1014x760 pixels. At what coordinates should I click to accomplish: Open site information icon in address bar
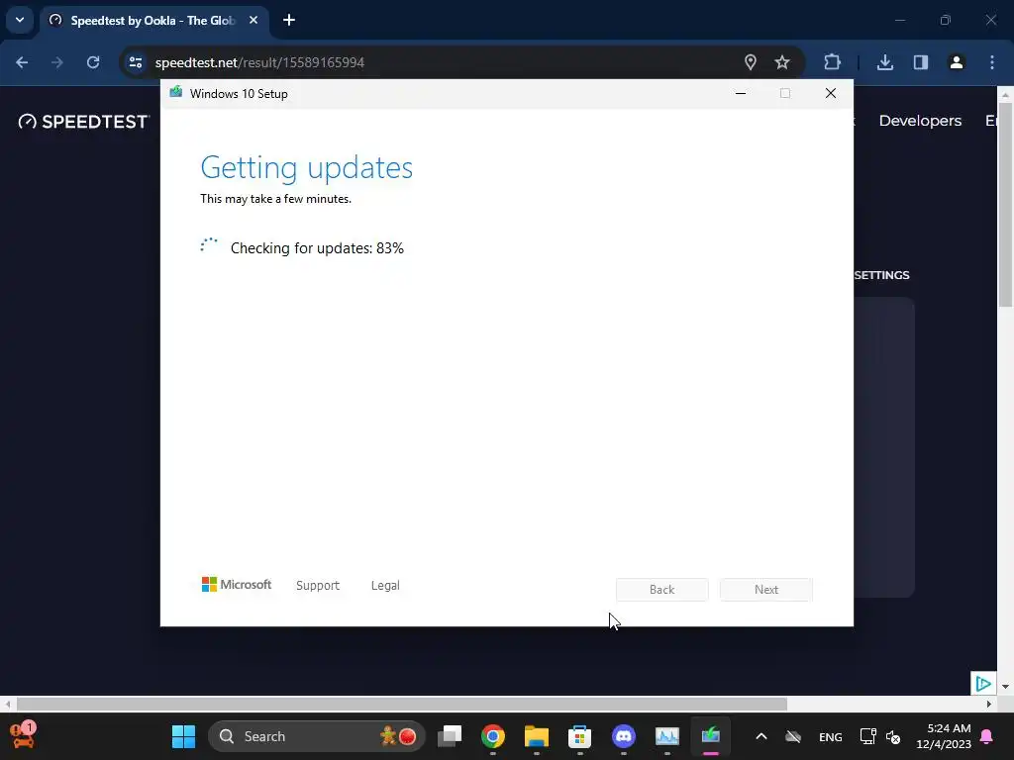(135, 62)
